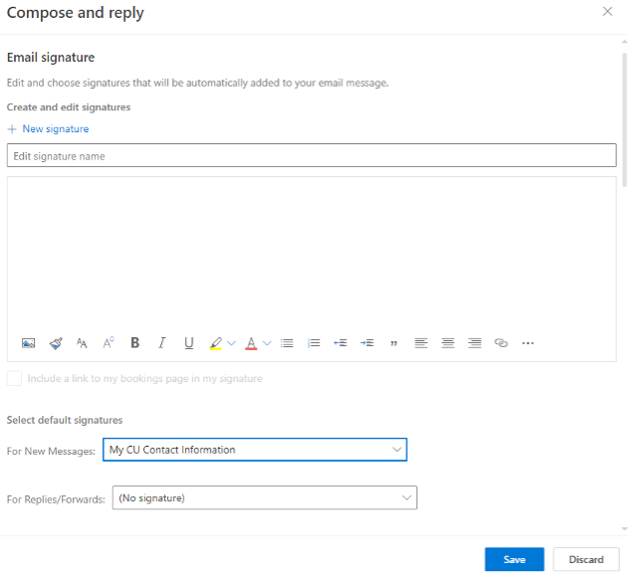Select the Format painter tool
This screenshot has height=581, width=629.
click(56, 343)
